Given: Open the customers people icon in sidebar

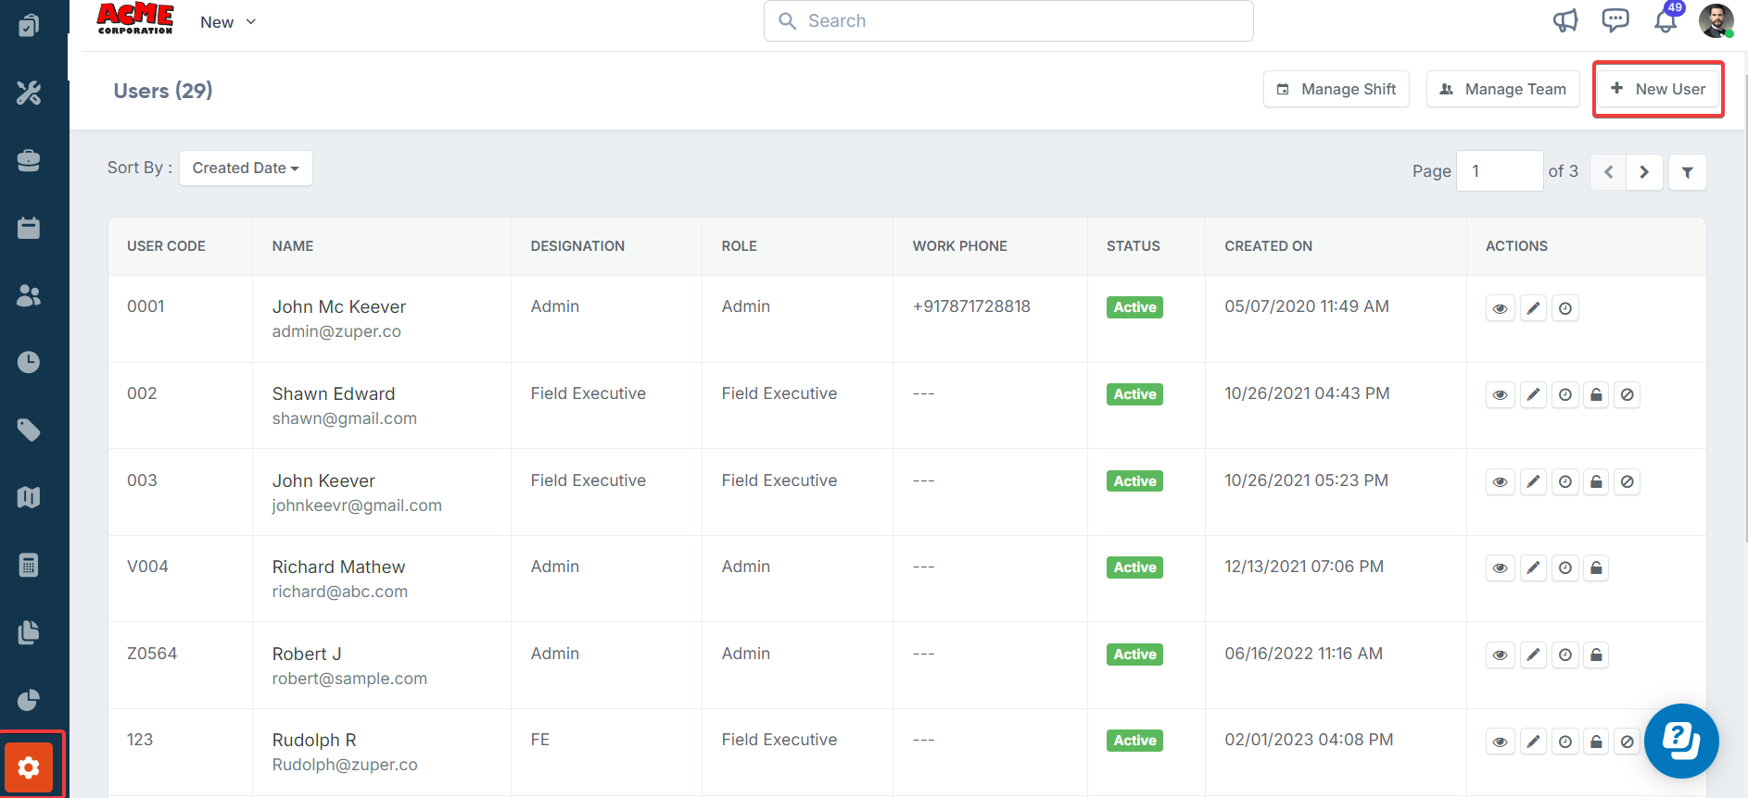Looking at the screenshot, I should click(x=29, y=295).
